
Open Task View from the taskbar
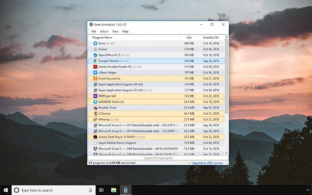pos(101,190)
